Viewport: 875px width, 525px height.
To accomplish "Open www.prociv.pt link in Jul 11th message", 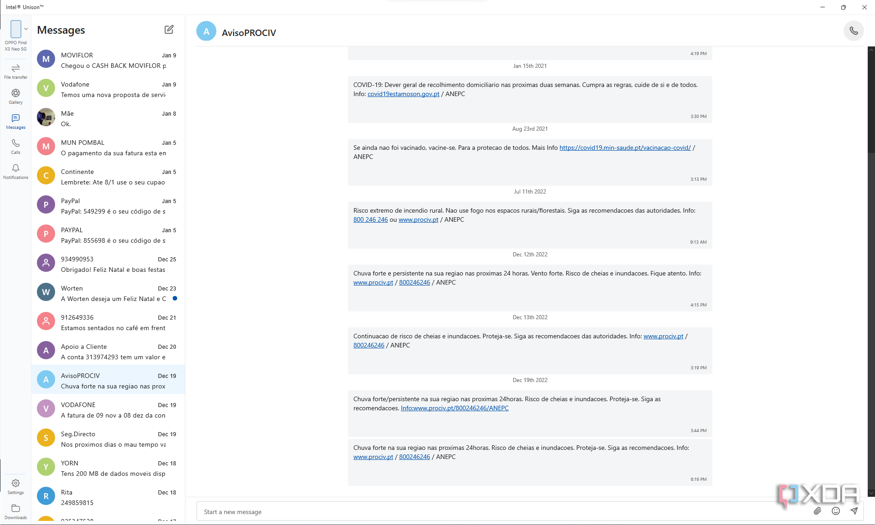I will click(x=418, y=219).
